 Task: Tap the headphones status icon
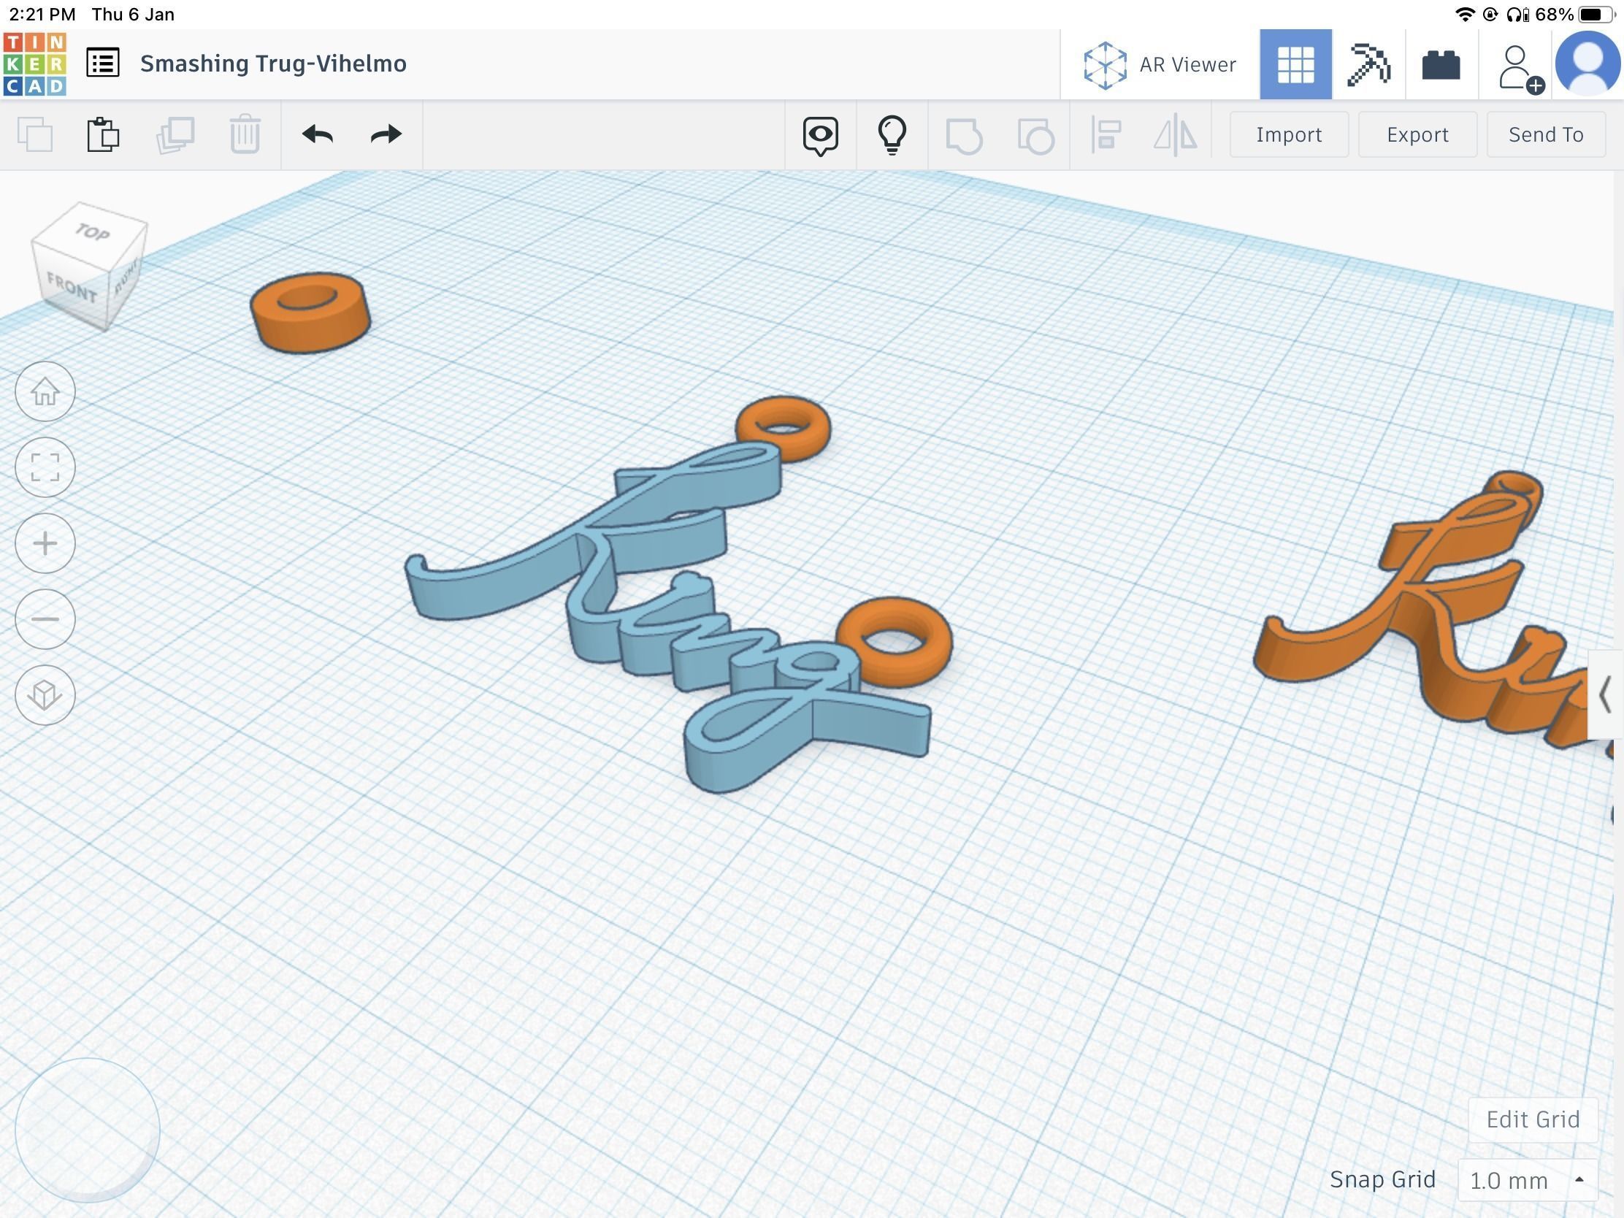pyautogui.click(x=1516, y=14)
